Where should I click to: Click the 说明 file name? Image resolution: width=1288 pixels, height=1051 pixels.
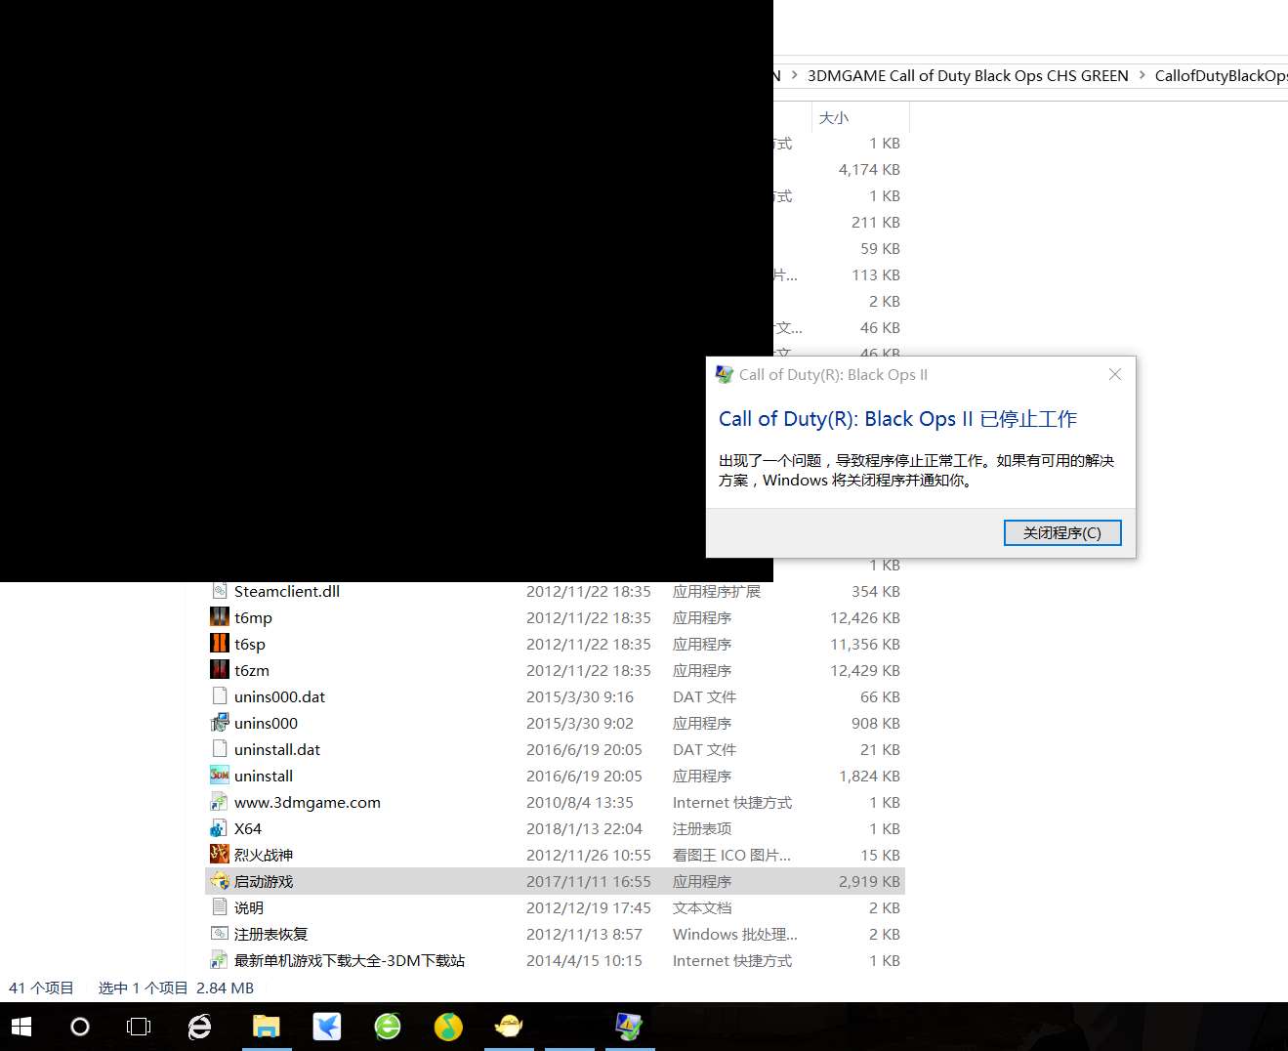click(249, 907)
